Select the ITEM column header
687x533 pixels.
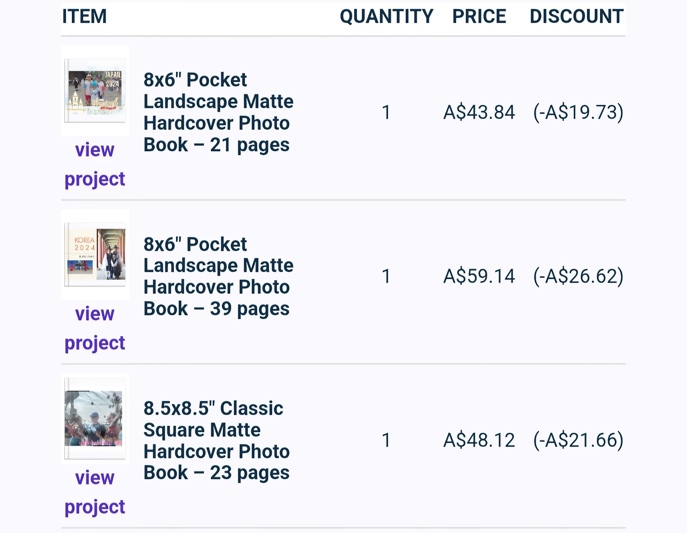click(84, 17)
